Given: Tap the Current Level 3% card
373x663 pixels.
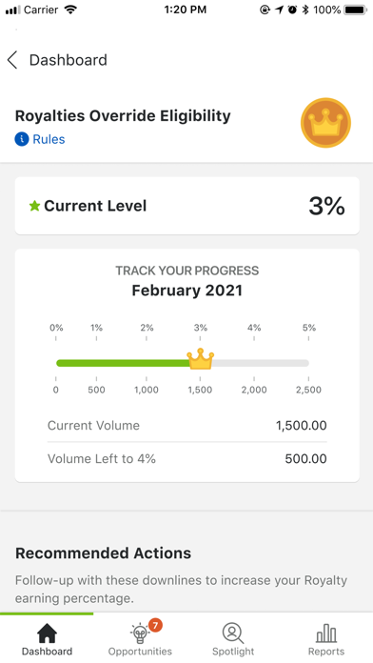Looking at the screenshot, I should [187, 206].
